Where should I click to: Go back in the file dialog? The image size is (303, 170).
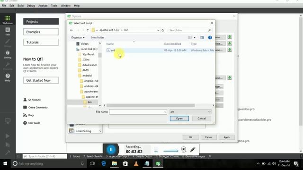pyautogui.click(x=71, y=30)
